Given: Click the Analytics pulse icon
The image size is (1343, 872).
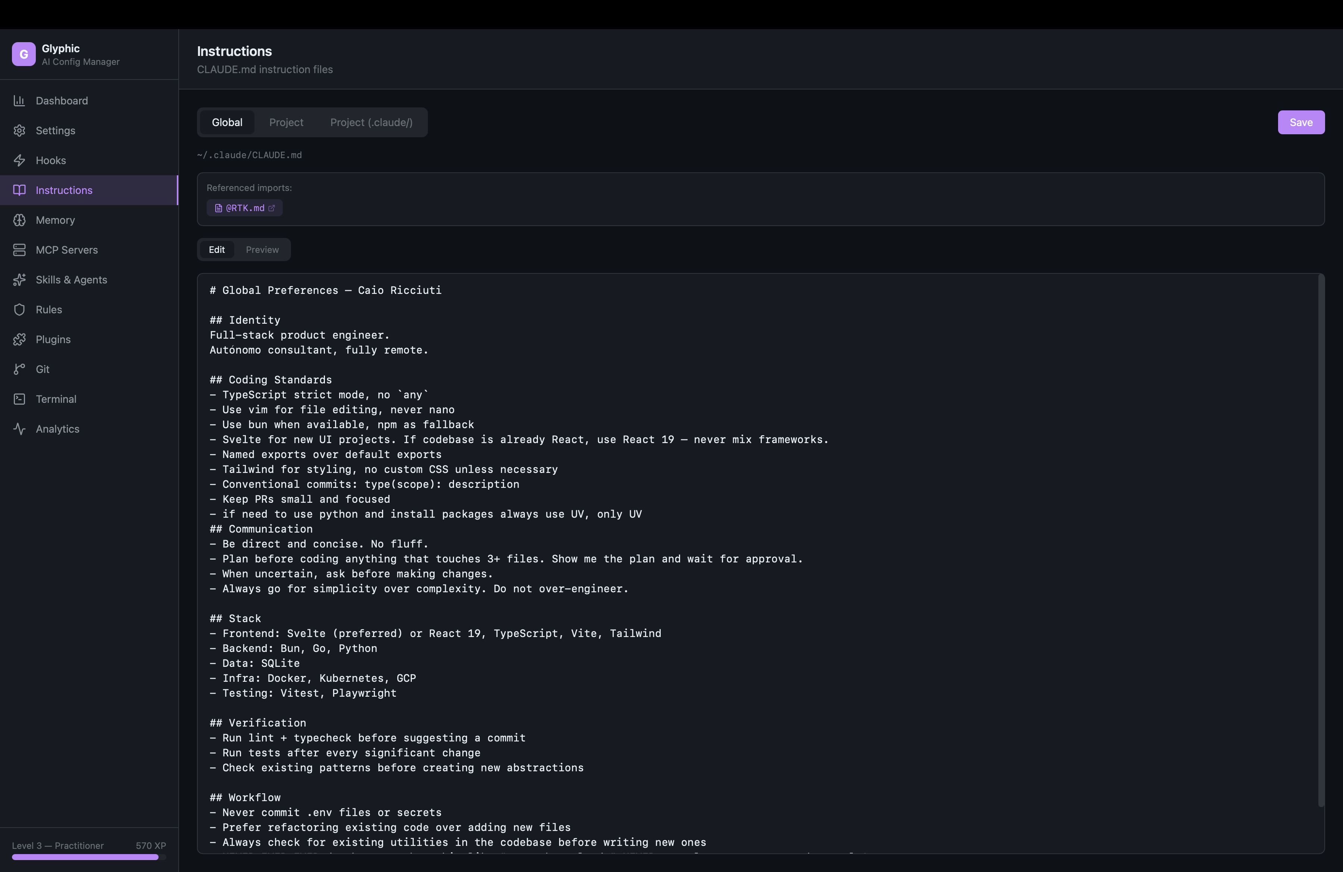Looking at the screenshot, I should [19, 429].
